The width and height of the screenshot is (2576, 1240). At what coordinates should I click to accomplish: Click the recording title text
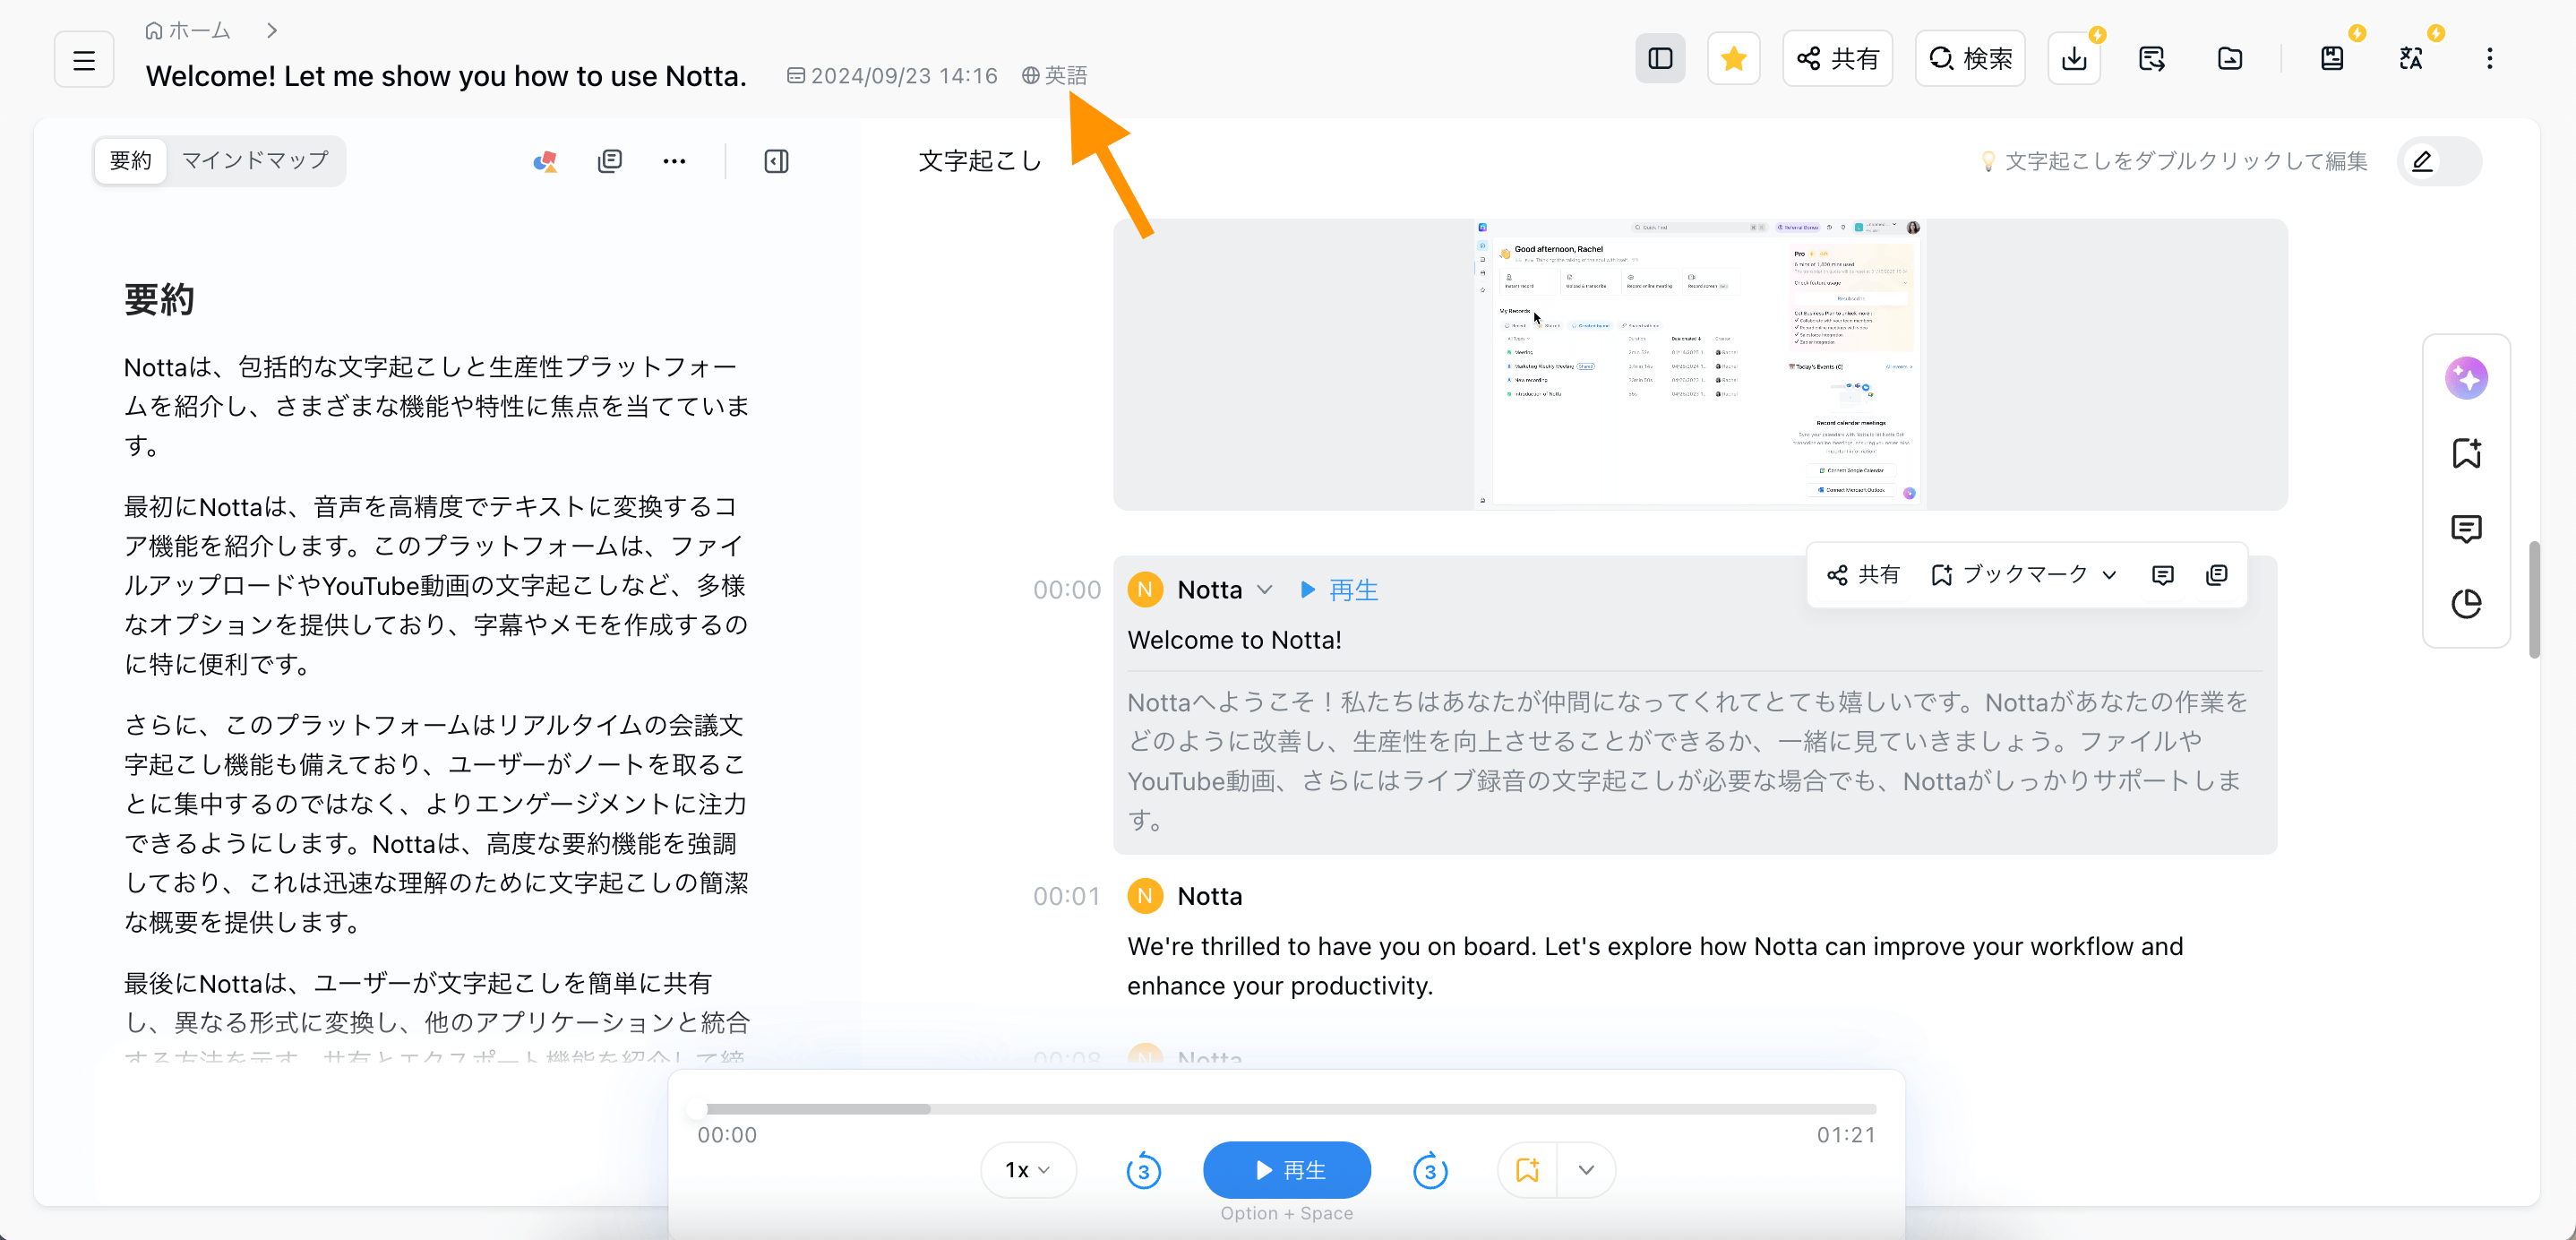tap(446, 76)
